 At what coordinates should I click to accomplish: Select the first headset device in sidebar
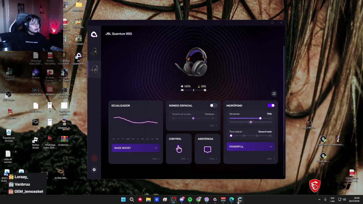point(94,52)
